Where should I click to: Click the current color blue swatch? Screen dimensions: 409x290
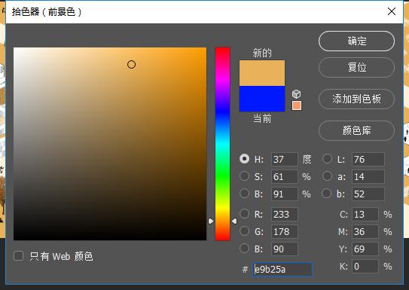click(262, 99)
